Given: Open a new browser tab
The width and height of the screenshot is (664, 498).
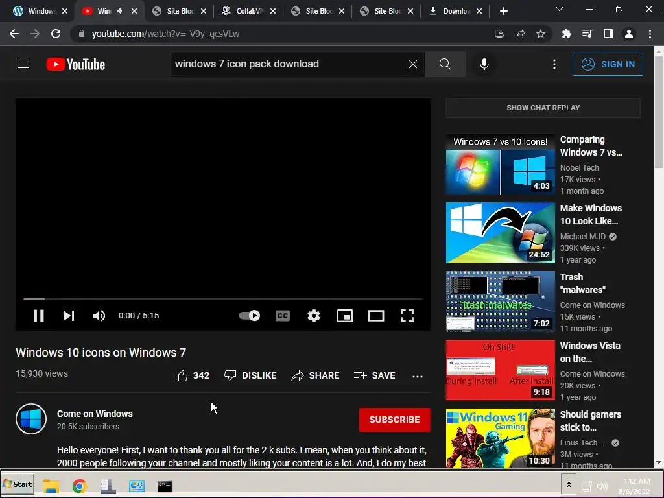Looking at the screenshot, I should (503, 11).
